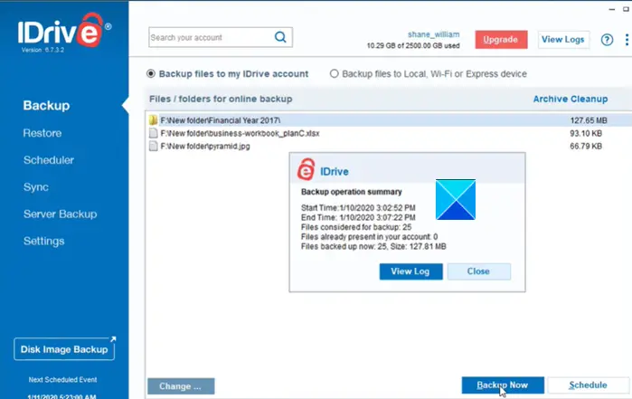The height and width of the screenshot is (399, 632).
Task: Click the 93.10 KB size value
Action: [x=586, y=133]
